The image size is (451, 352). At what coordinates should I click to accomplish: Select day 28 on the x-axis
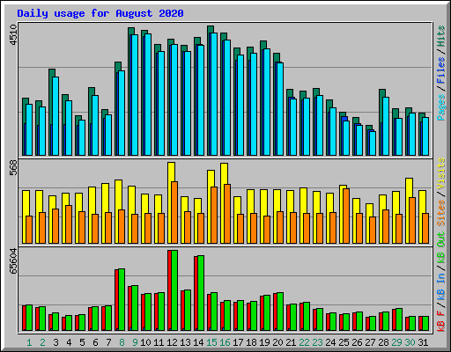(383, 342)
